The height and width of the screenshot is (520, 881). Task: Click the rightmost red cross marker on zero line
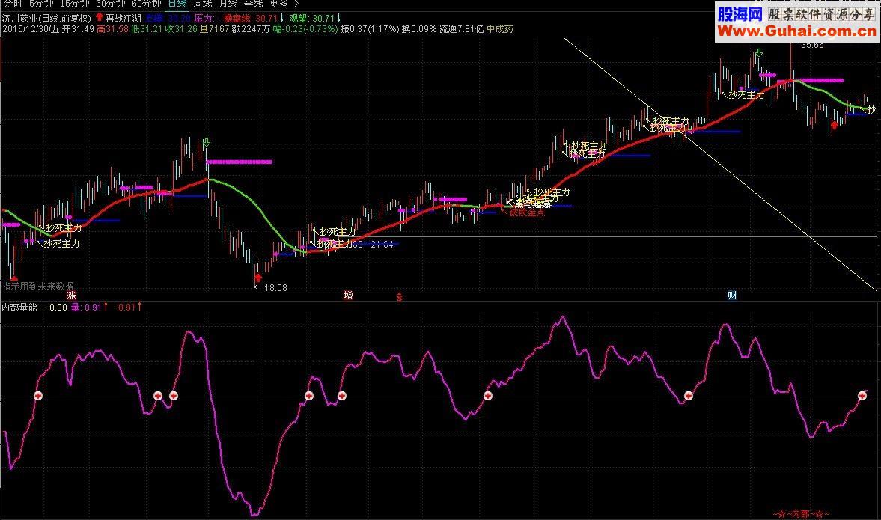(x=862, y=396)
